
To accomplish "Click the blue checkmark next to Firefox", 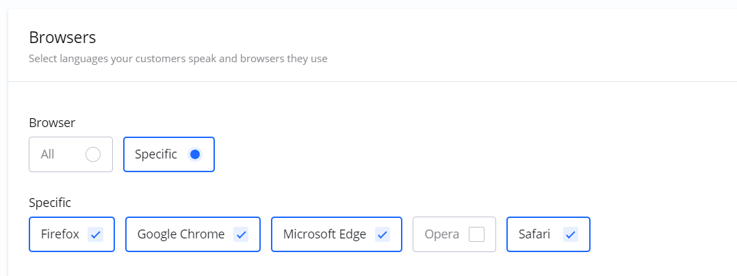I will point(96,234).
